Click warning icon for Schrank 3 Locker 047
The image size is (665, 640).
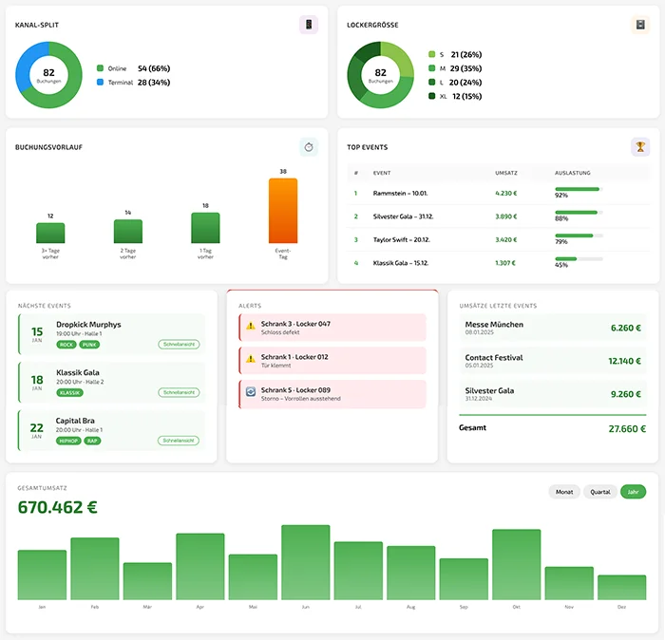click(x=251, y=326)
